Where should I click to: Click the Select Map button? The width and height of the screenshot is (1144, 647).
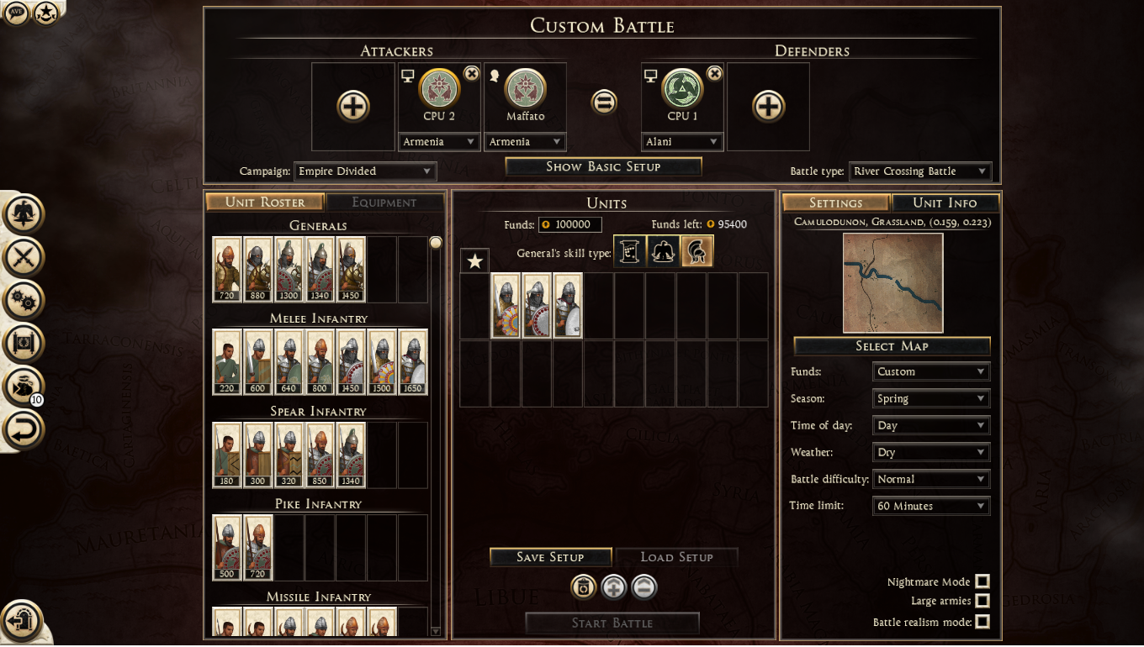pos(892,346)
